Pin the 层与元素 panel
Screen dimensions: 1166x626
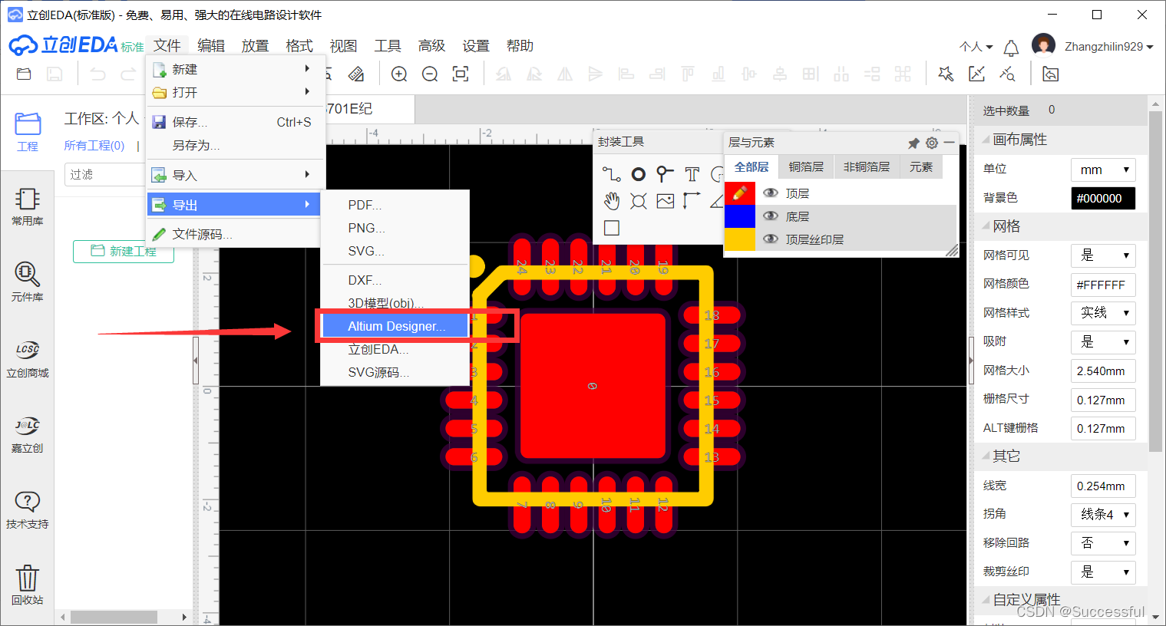point(913,143)
